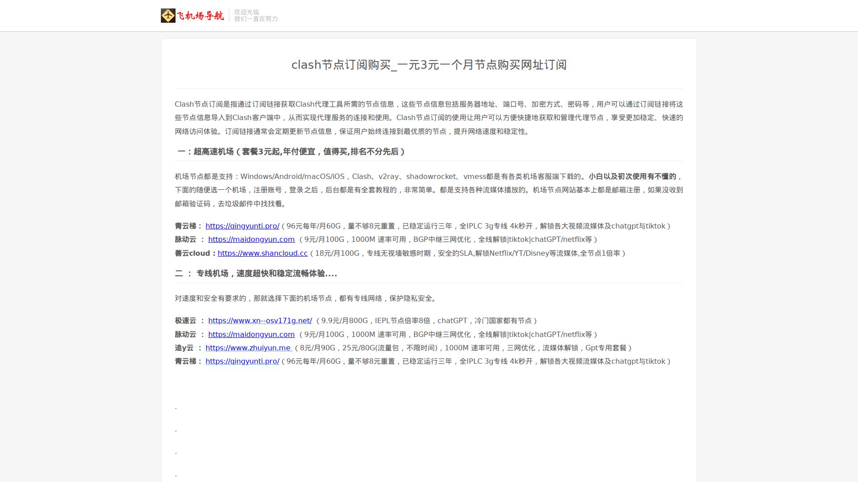This screenshot has height=482, width=858.
Task: Click the clash节点订阅购买 page title heading
Action: (x=429, y=65)
